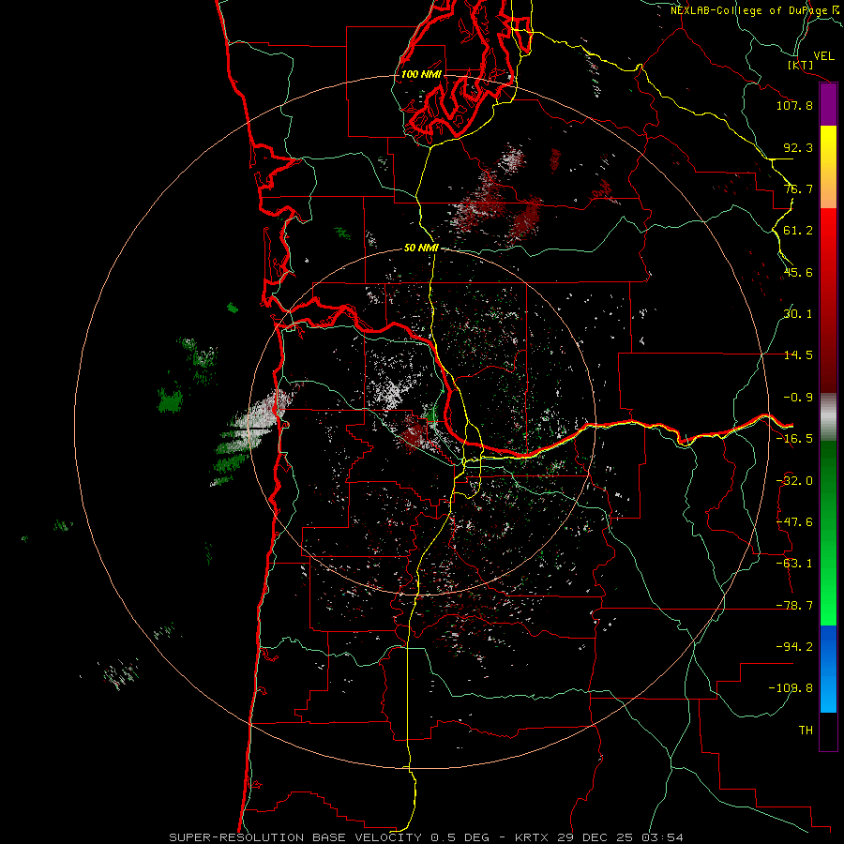Select the 30.1 scale value
Screen dimensions: 844x844
tap(798, 314)
